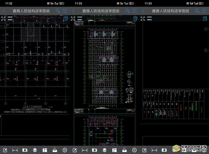This screenshot has width=209, height=154.
Task: Open settings gear in middle screen toolbar
Action: coord(135,150)
